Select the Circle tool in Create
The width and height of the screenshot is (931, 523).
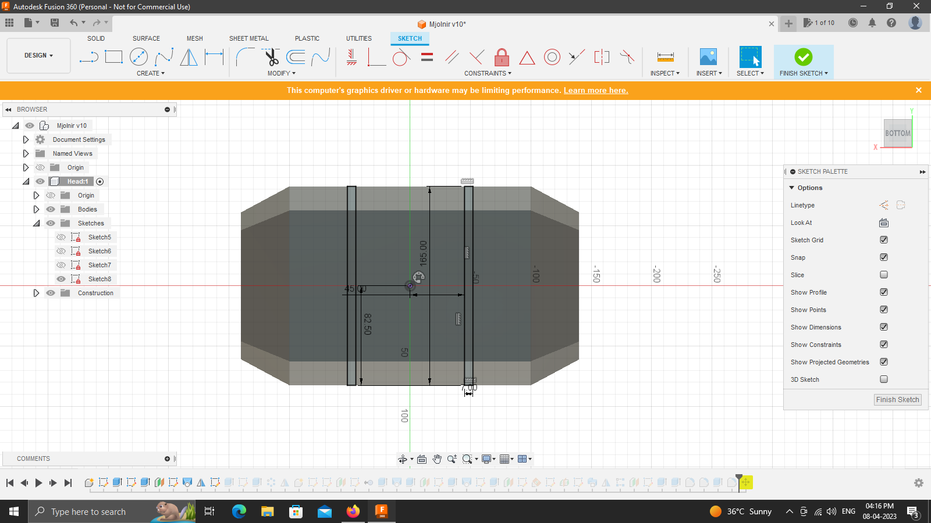(x=139, y=56)
